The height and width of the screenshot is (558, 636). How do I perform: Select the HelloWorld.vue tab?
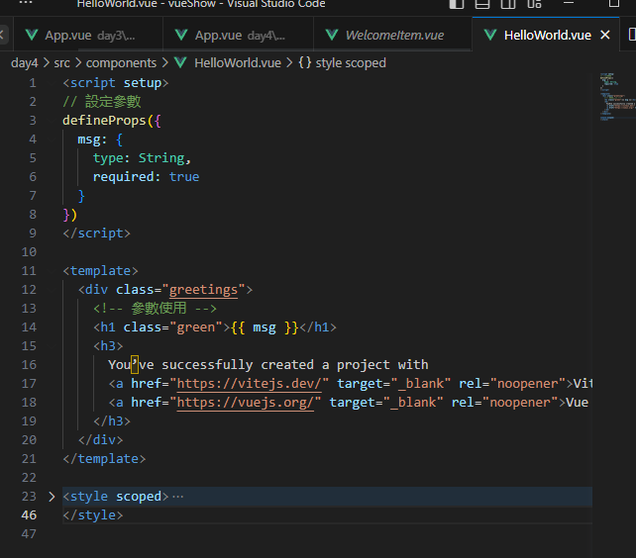tap(546, 35)
